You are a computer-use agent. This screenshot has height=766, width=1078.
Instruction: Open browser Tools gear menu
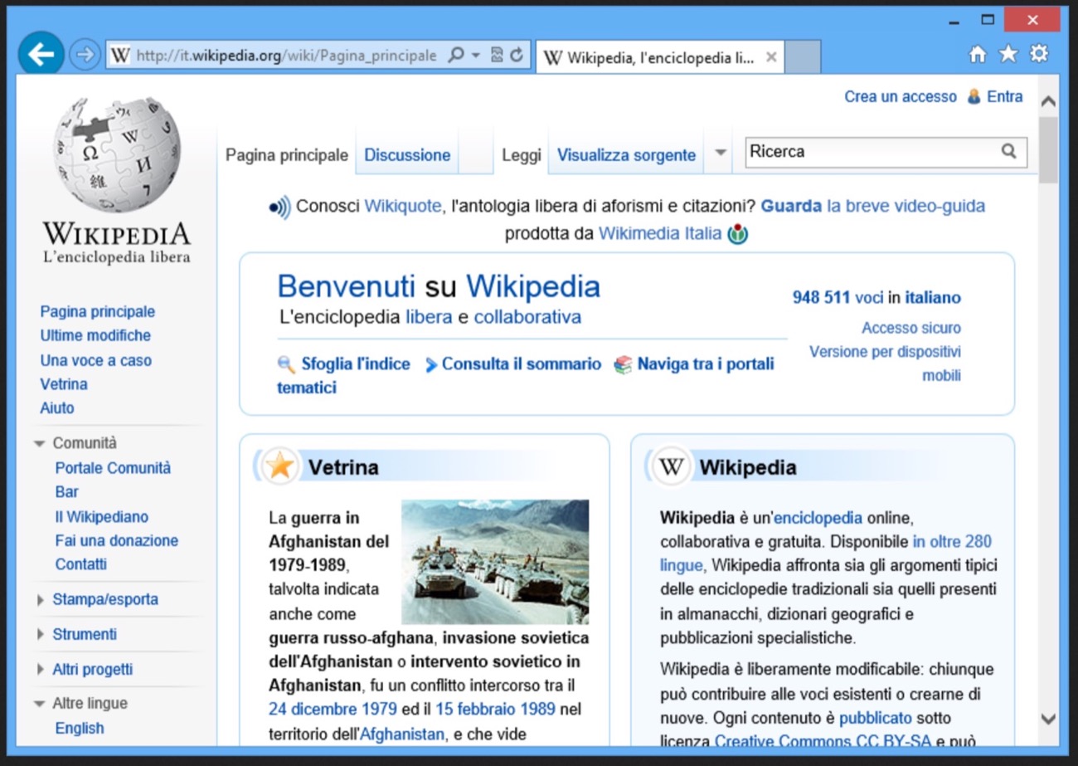pyautogui.click(x=1039, y=54)
